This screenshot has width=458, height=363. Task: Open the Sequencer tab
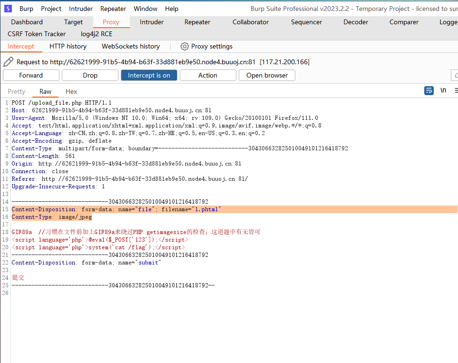tap(306, 22)
